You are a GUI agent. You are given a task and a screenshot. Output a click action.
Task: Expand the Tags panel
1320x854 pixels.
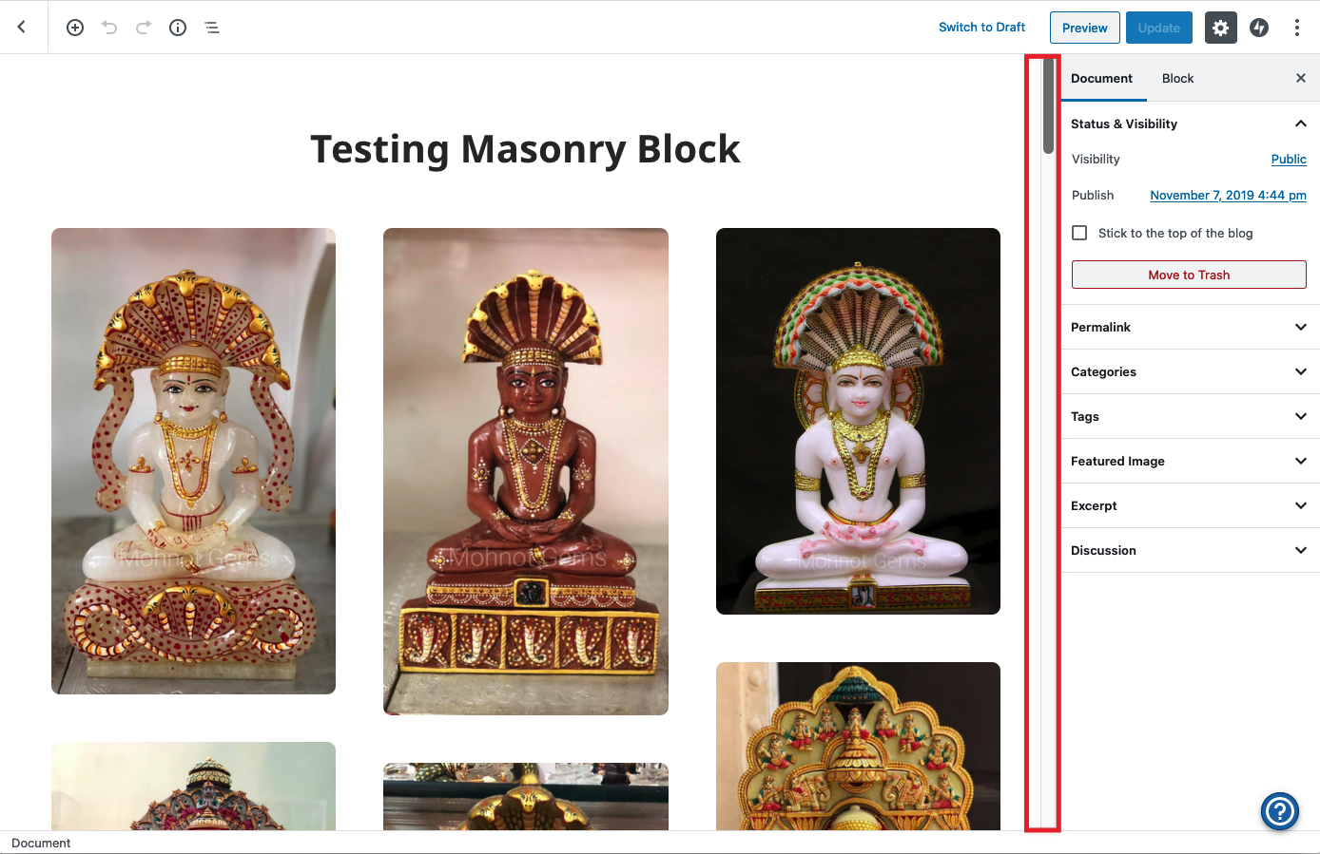click(x=1190, y=416)
